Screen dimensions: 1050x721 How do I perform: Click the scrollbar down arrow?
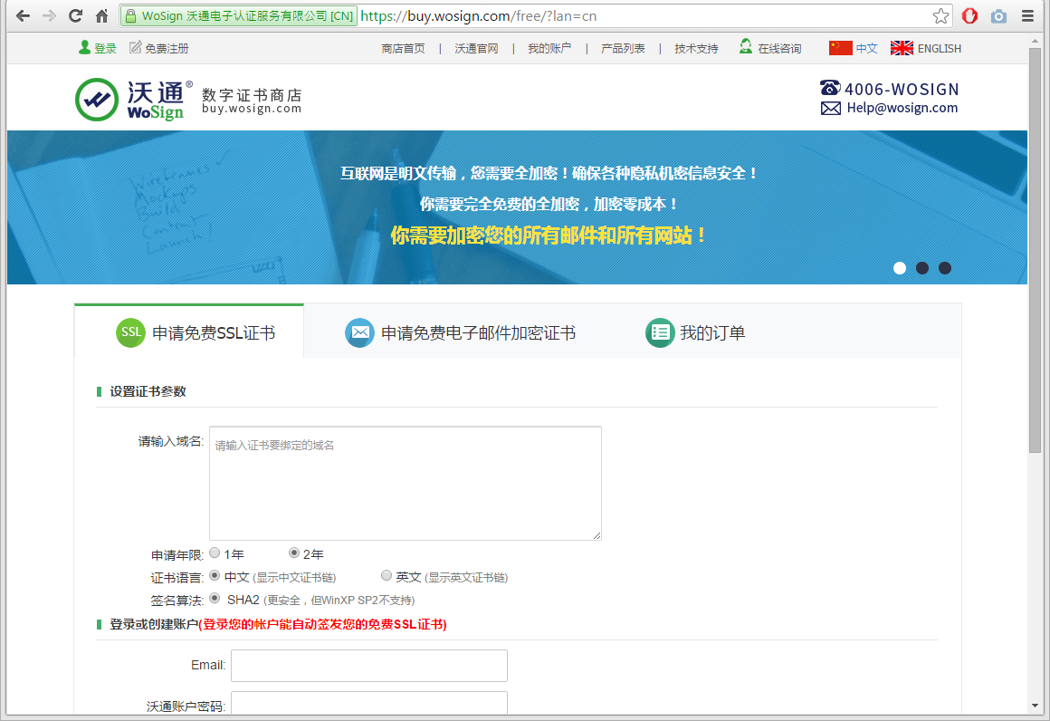pos(1036,706)
